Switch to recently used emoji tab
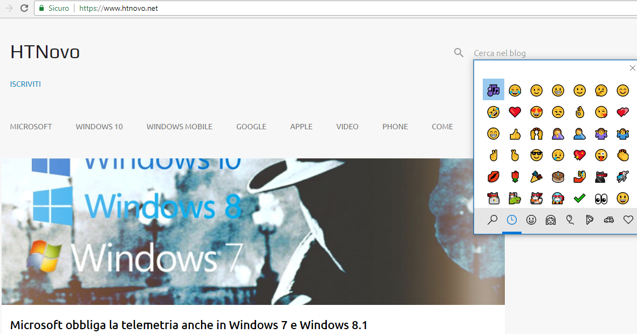 512,220
